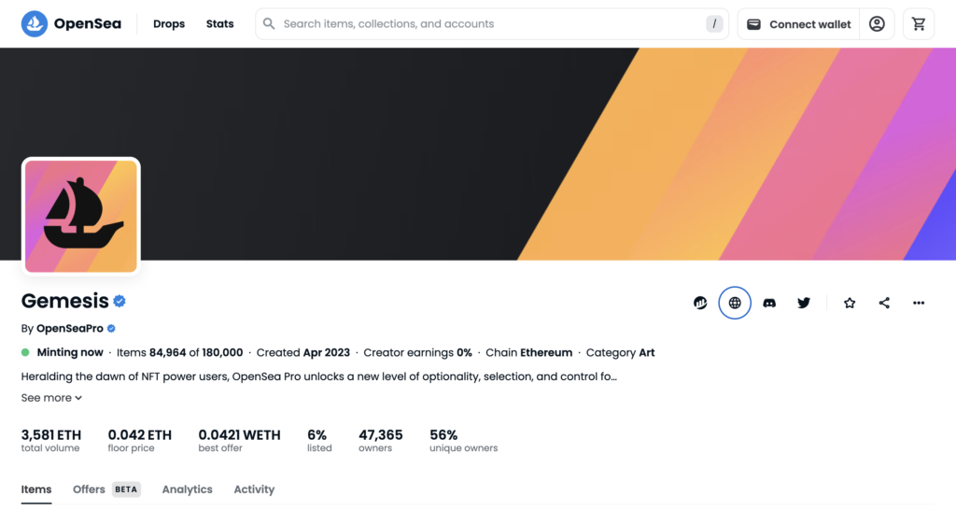Open the Drops page
This screenshot has height=524, width=956.
coord(169,23)
